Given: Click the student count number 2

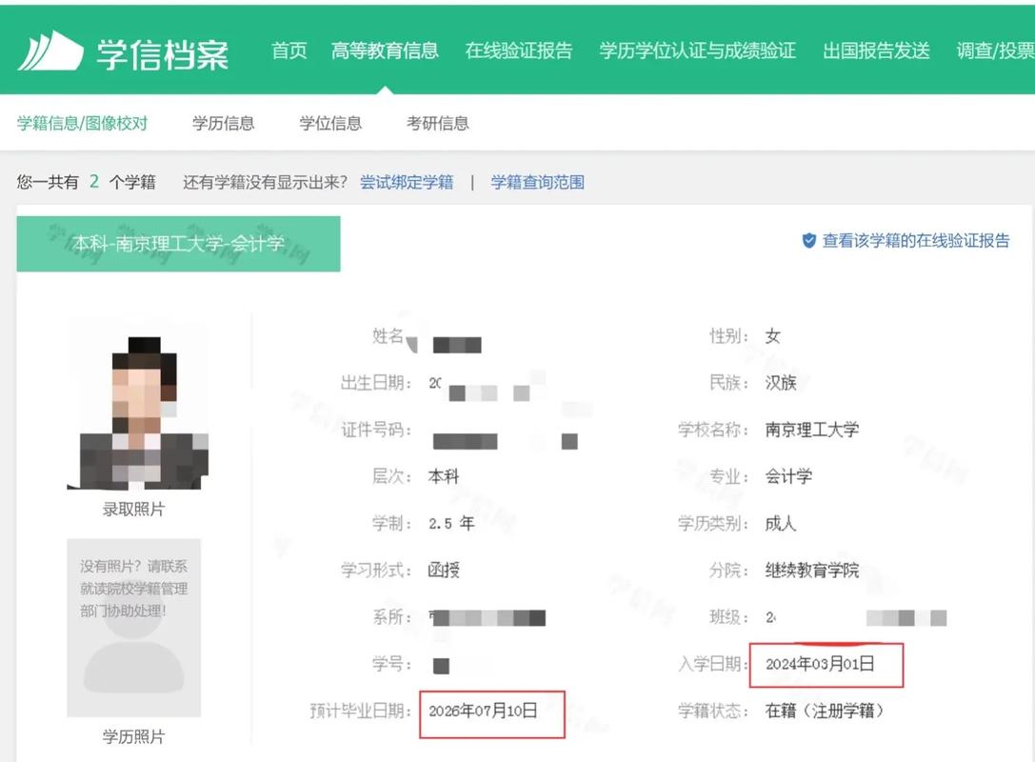Looking at the screenshot, I should coord(94,182).
